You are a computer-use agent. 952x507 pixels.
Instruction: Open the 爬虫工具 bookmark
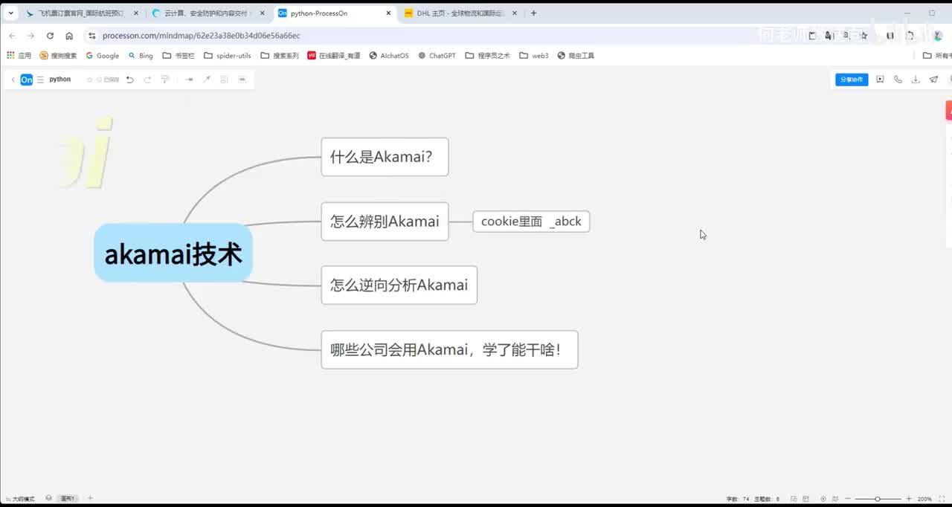tap(576, 56)
